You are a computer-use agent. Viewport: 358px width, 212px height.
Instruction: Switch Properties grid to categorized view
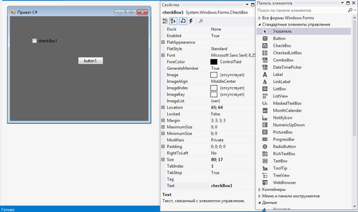(x=165, y=21)
